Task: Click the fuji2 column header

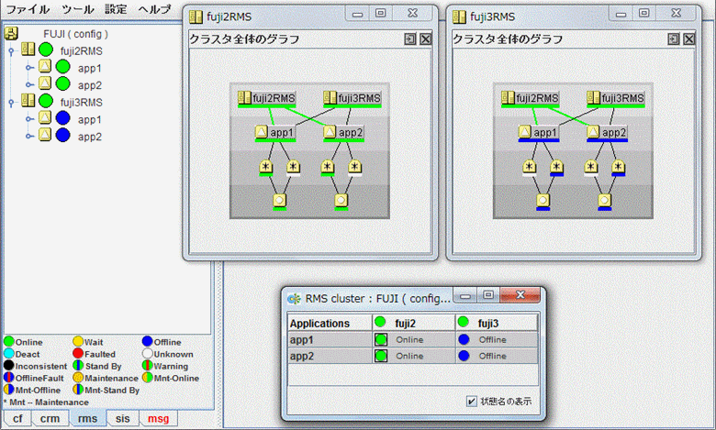Action: 414,323
